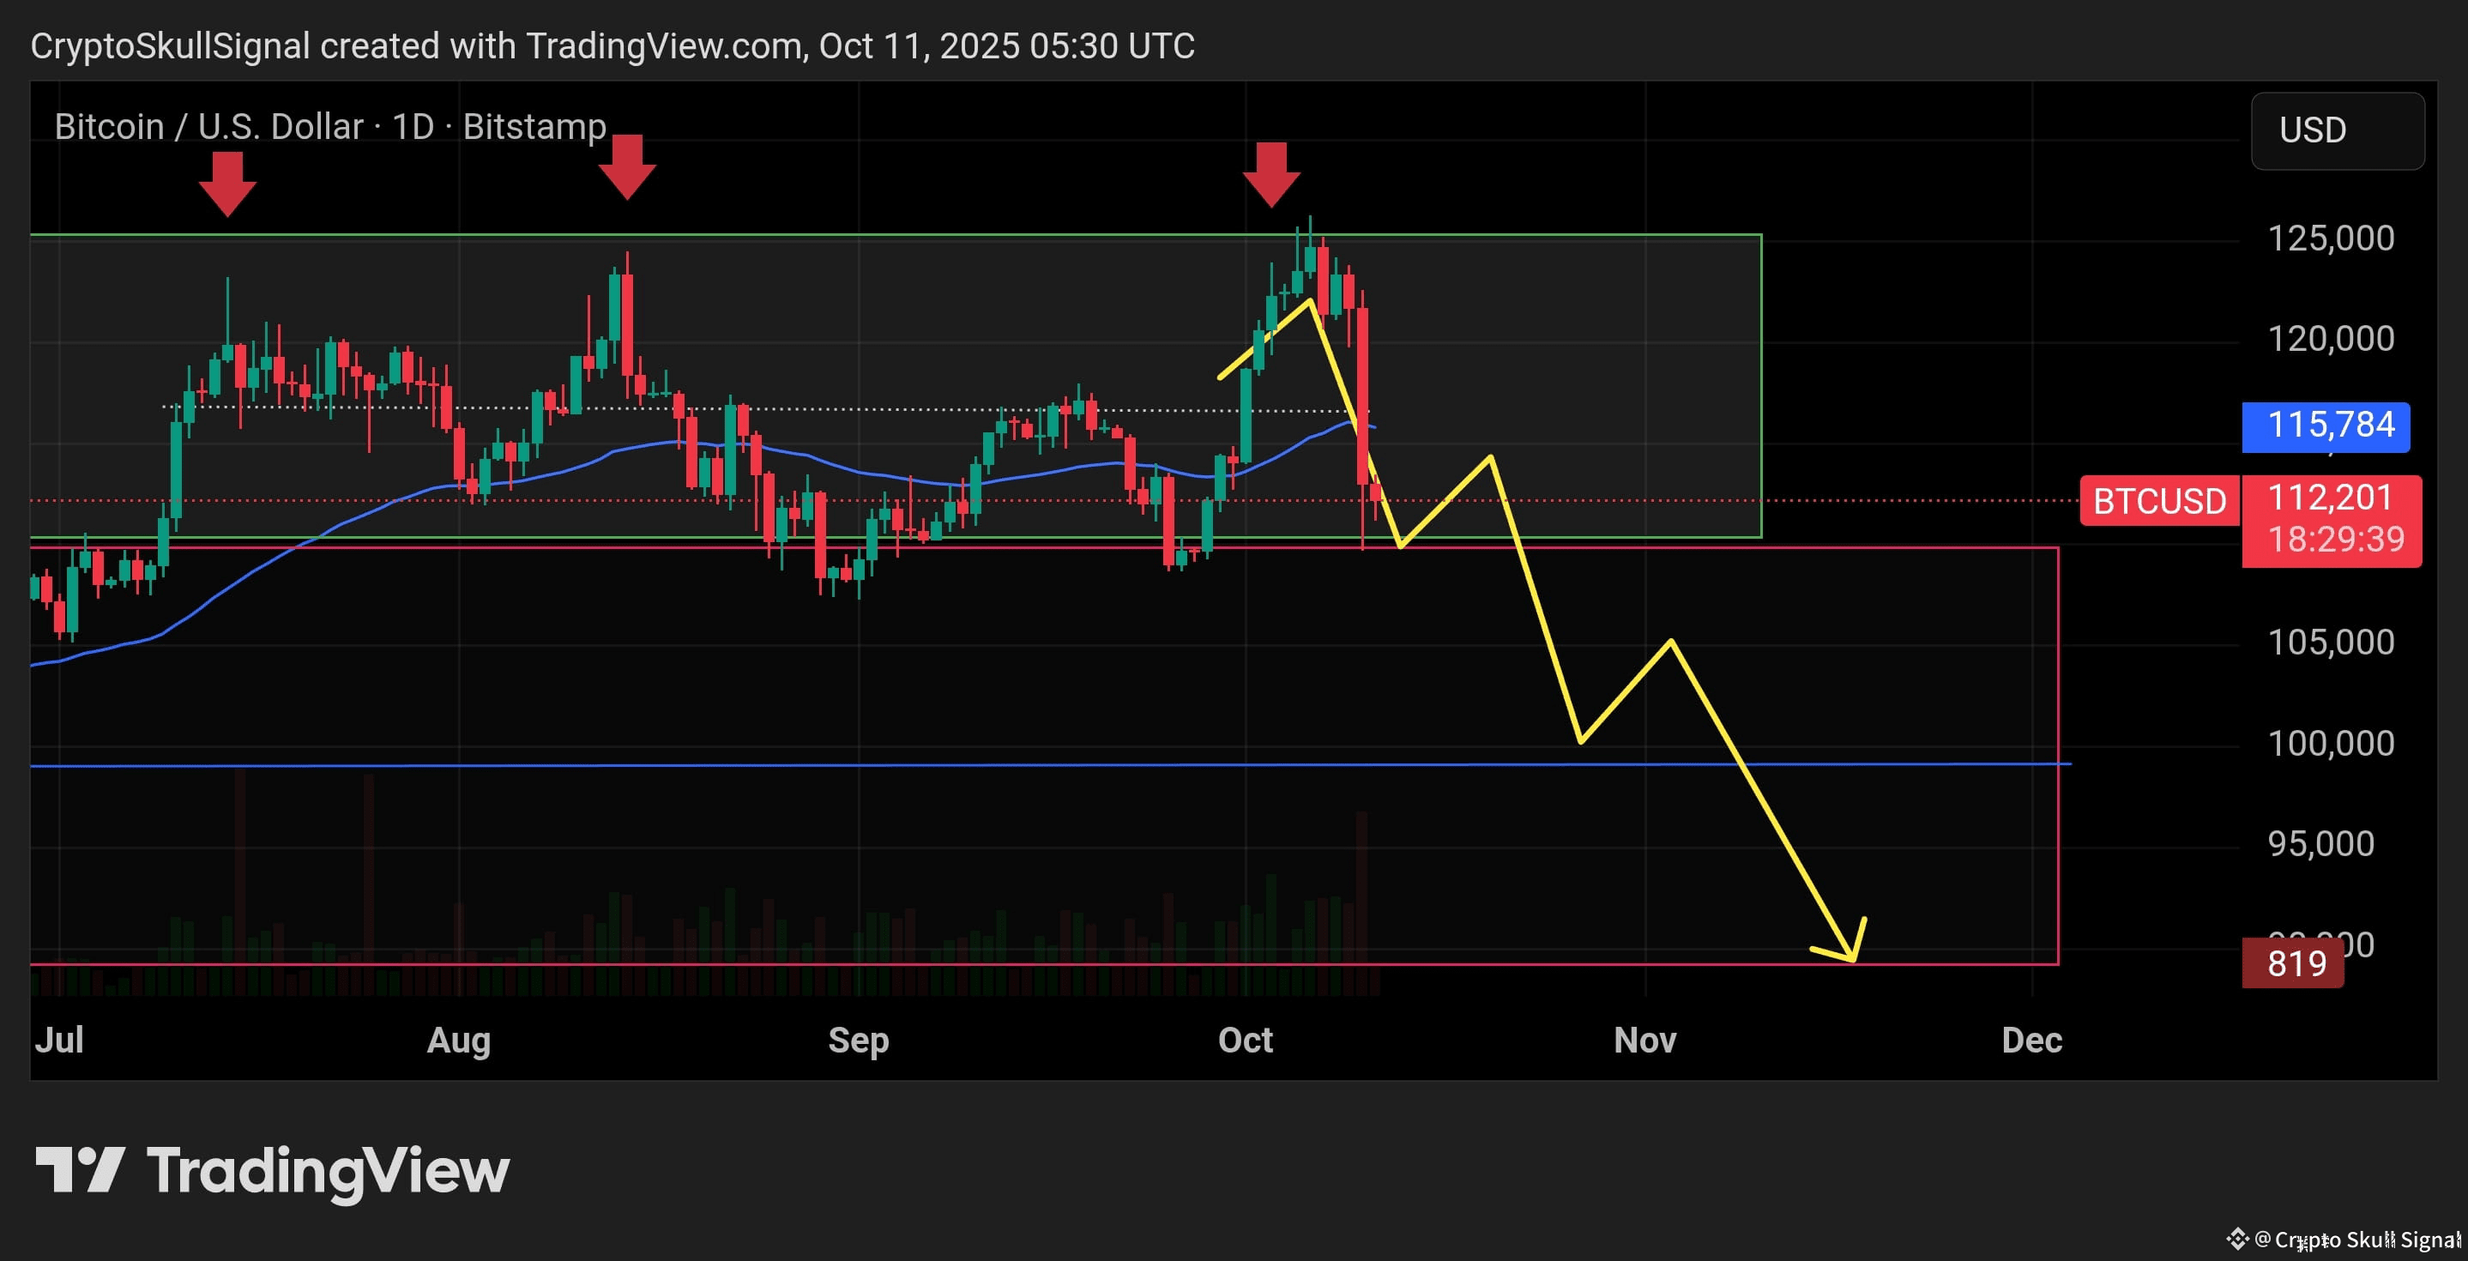Click the Dec label on time axis
Image resolution: width=2468 pixels, height=1261 pixels.
(2032, 1040)
